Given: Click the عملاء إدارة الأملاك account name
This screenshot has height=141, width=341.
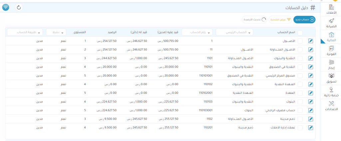Looking at the screenshot, I should [x=283, y=128].
